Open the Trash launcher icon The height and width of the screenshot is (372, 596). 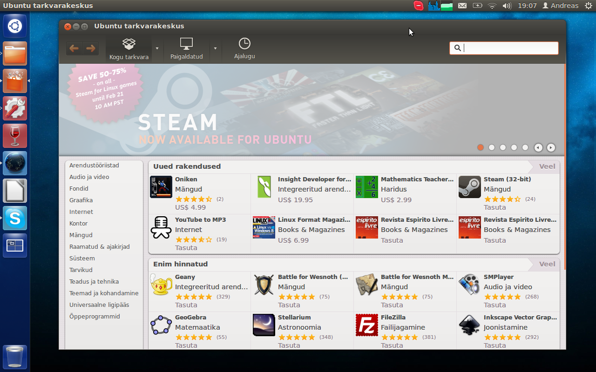tap(15, 357)
